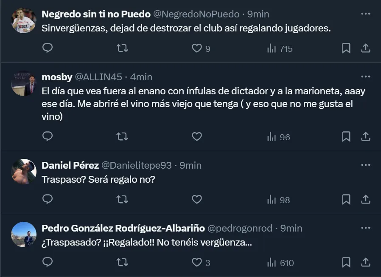This screenshot has width=381, height=277.
Task: Share the Negredo sin ti no Puedo tweet
Action: click(x=366, y=48)
